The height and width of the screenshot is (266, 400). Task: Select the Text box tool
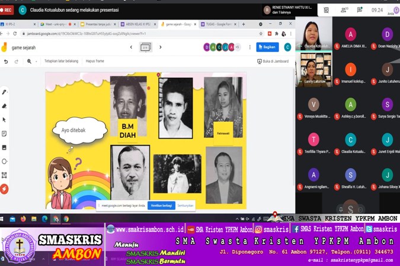(x=5, y=175)
